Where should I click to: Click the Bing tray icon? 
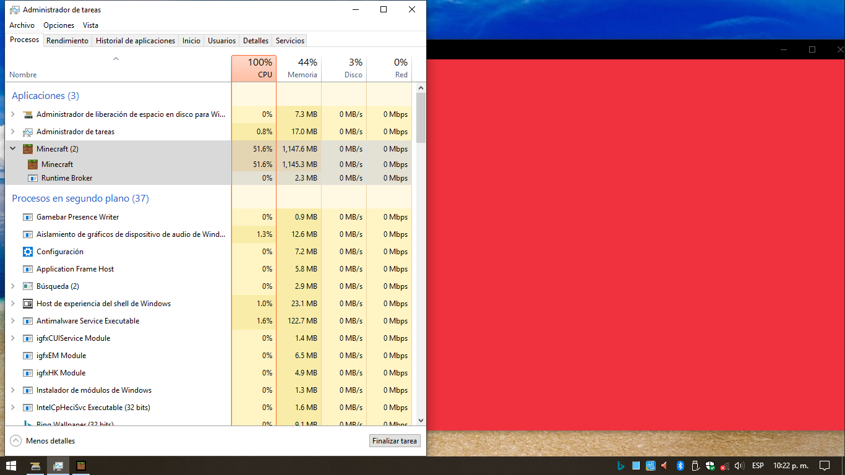[620, 466]
